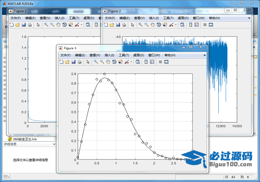The height and width of the screenshot is (182, 260).
Task: Click Open File icon in Figure 1 toolbar
Action: pyautogui.click(x=17, y=25)
